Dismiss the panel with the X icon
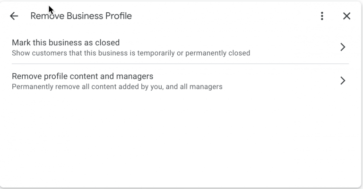 tap(346, 16)
